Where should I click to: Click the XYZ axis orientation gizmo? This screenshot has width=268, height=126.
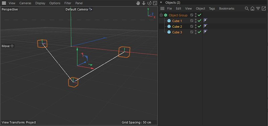151,13
